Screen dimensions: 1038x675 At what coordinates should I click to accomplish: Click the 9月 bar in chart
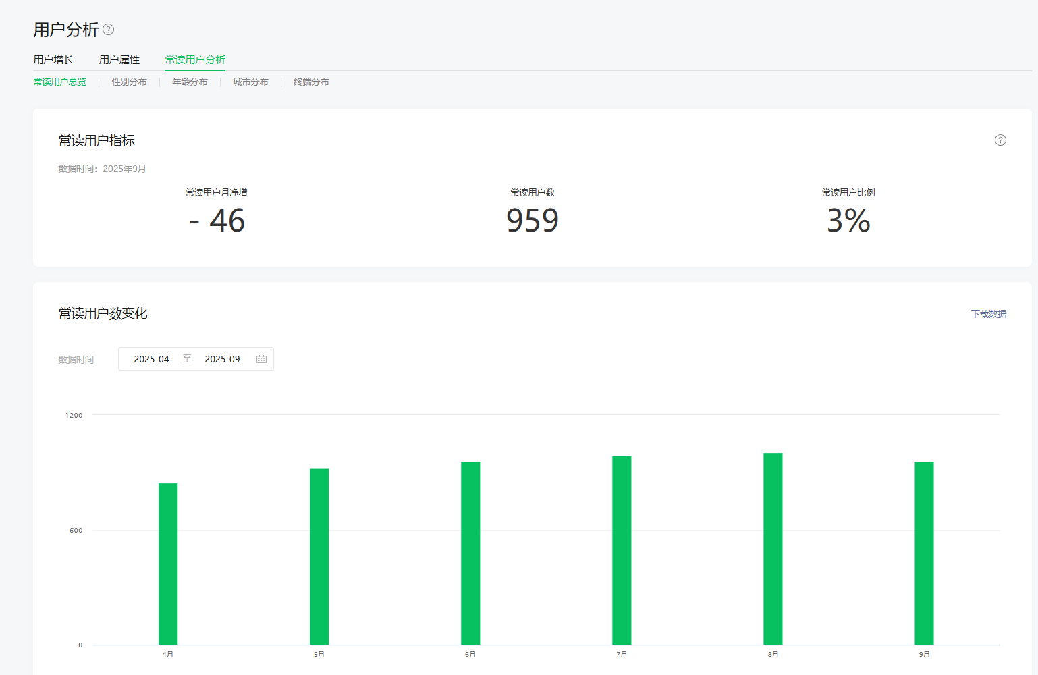[924, 553]
